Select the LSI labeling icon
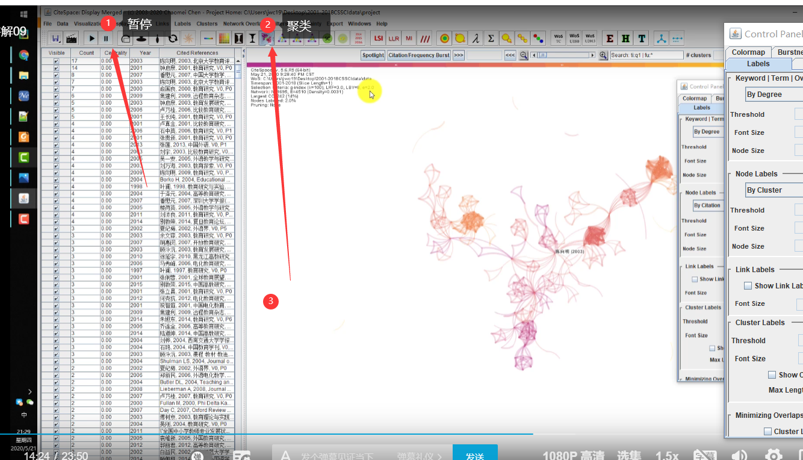The height and width of the screenshot is (460, 803). [x=378, y=39]
